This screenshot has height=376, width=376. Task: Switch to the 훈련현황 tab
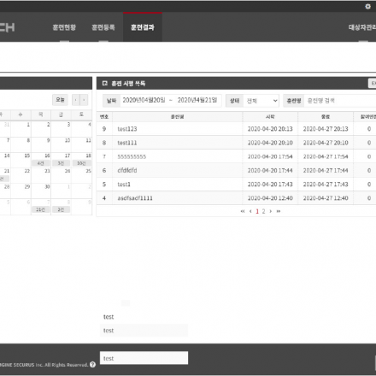coord(64,27)
